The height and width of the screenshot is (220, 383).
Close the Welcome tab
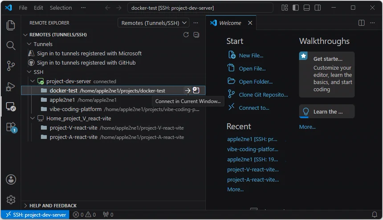point(250,23)
